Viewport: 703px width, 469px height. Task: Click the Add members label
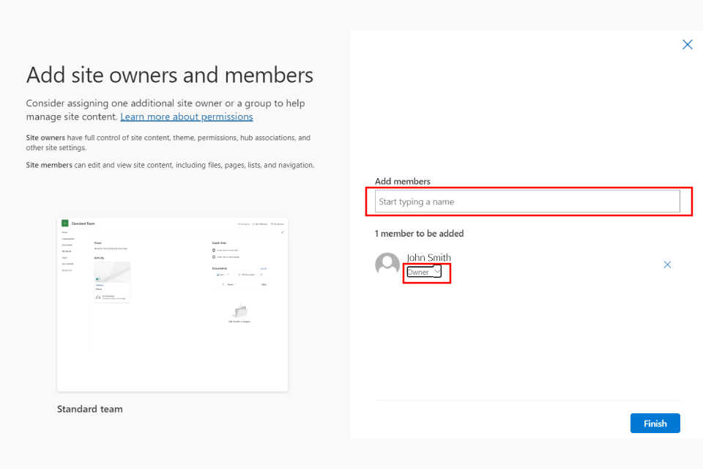pyautogui.click(x=402, y=181)
